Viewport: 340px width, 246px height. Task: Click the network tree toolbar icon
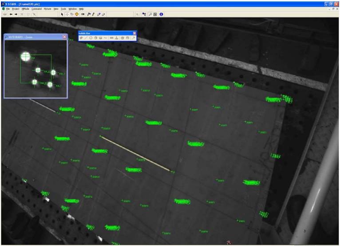pyautogui.click(x=144, y=14)
